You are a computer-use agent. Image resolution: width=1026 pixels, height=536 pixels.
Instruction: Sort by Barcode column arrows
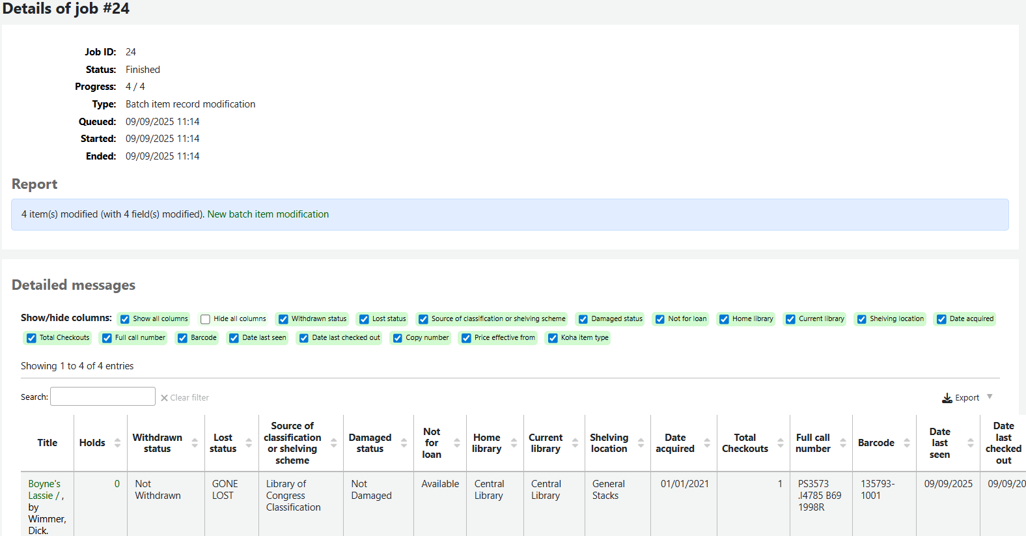906,443
